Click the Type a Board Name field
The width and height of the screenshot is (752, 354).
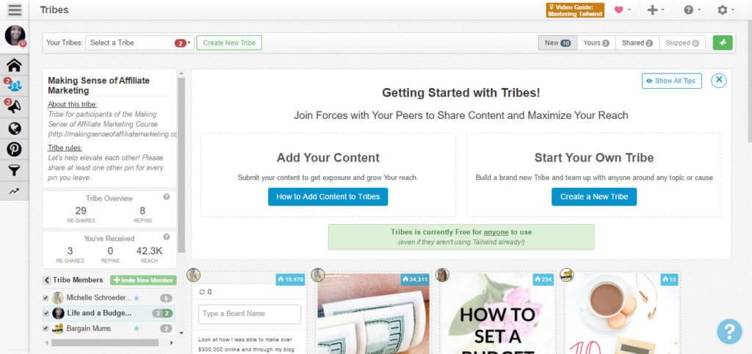pos(250,314)
